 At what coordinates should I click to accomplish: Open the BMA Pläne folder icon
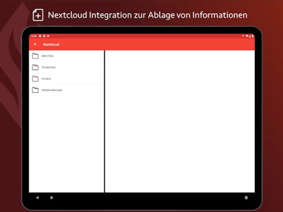[x=35, y=56]
